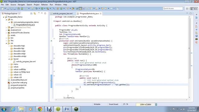Open the Window menu
Screen dimensions: 199x112
[x=58, y=5]
